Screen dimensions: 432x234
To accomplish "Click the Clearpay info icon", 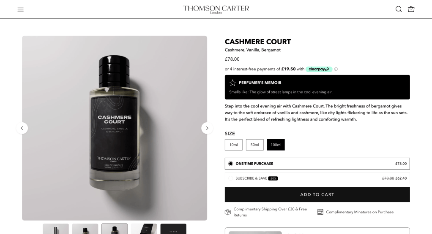I will [336, 69].
